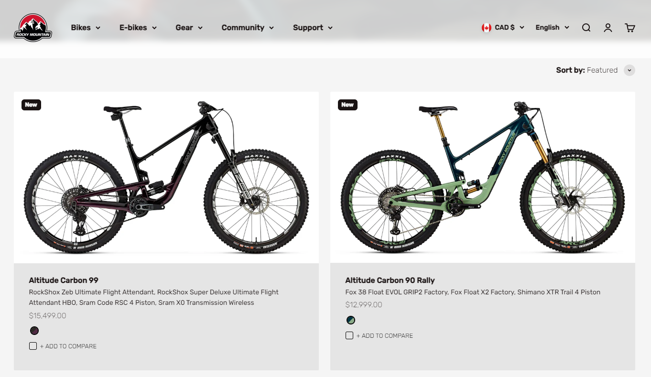Tick Add to Compare for Altitude Carbon 99
This screenshot has width=651, height=377.
33,346
